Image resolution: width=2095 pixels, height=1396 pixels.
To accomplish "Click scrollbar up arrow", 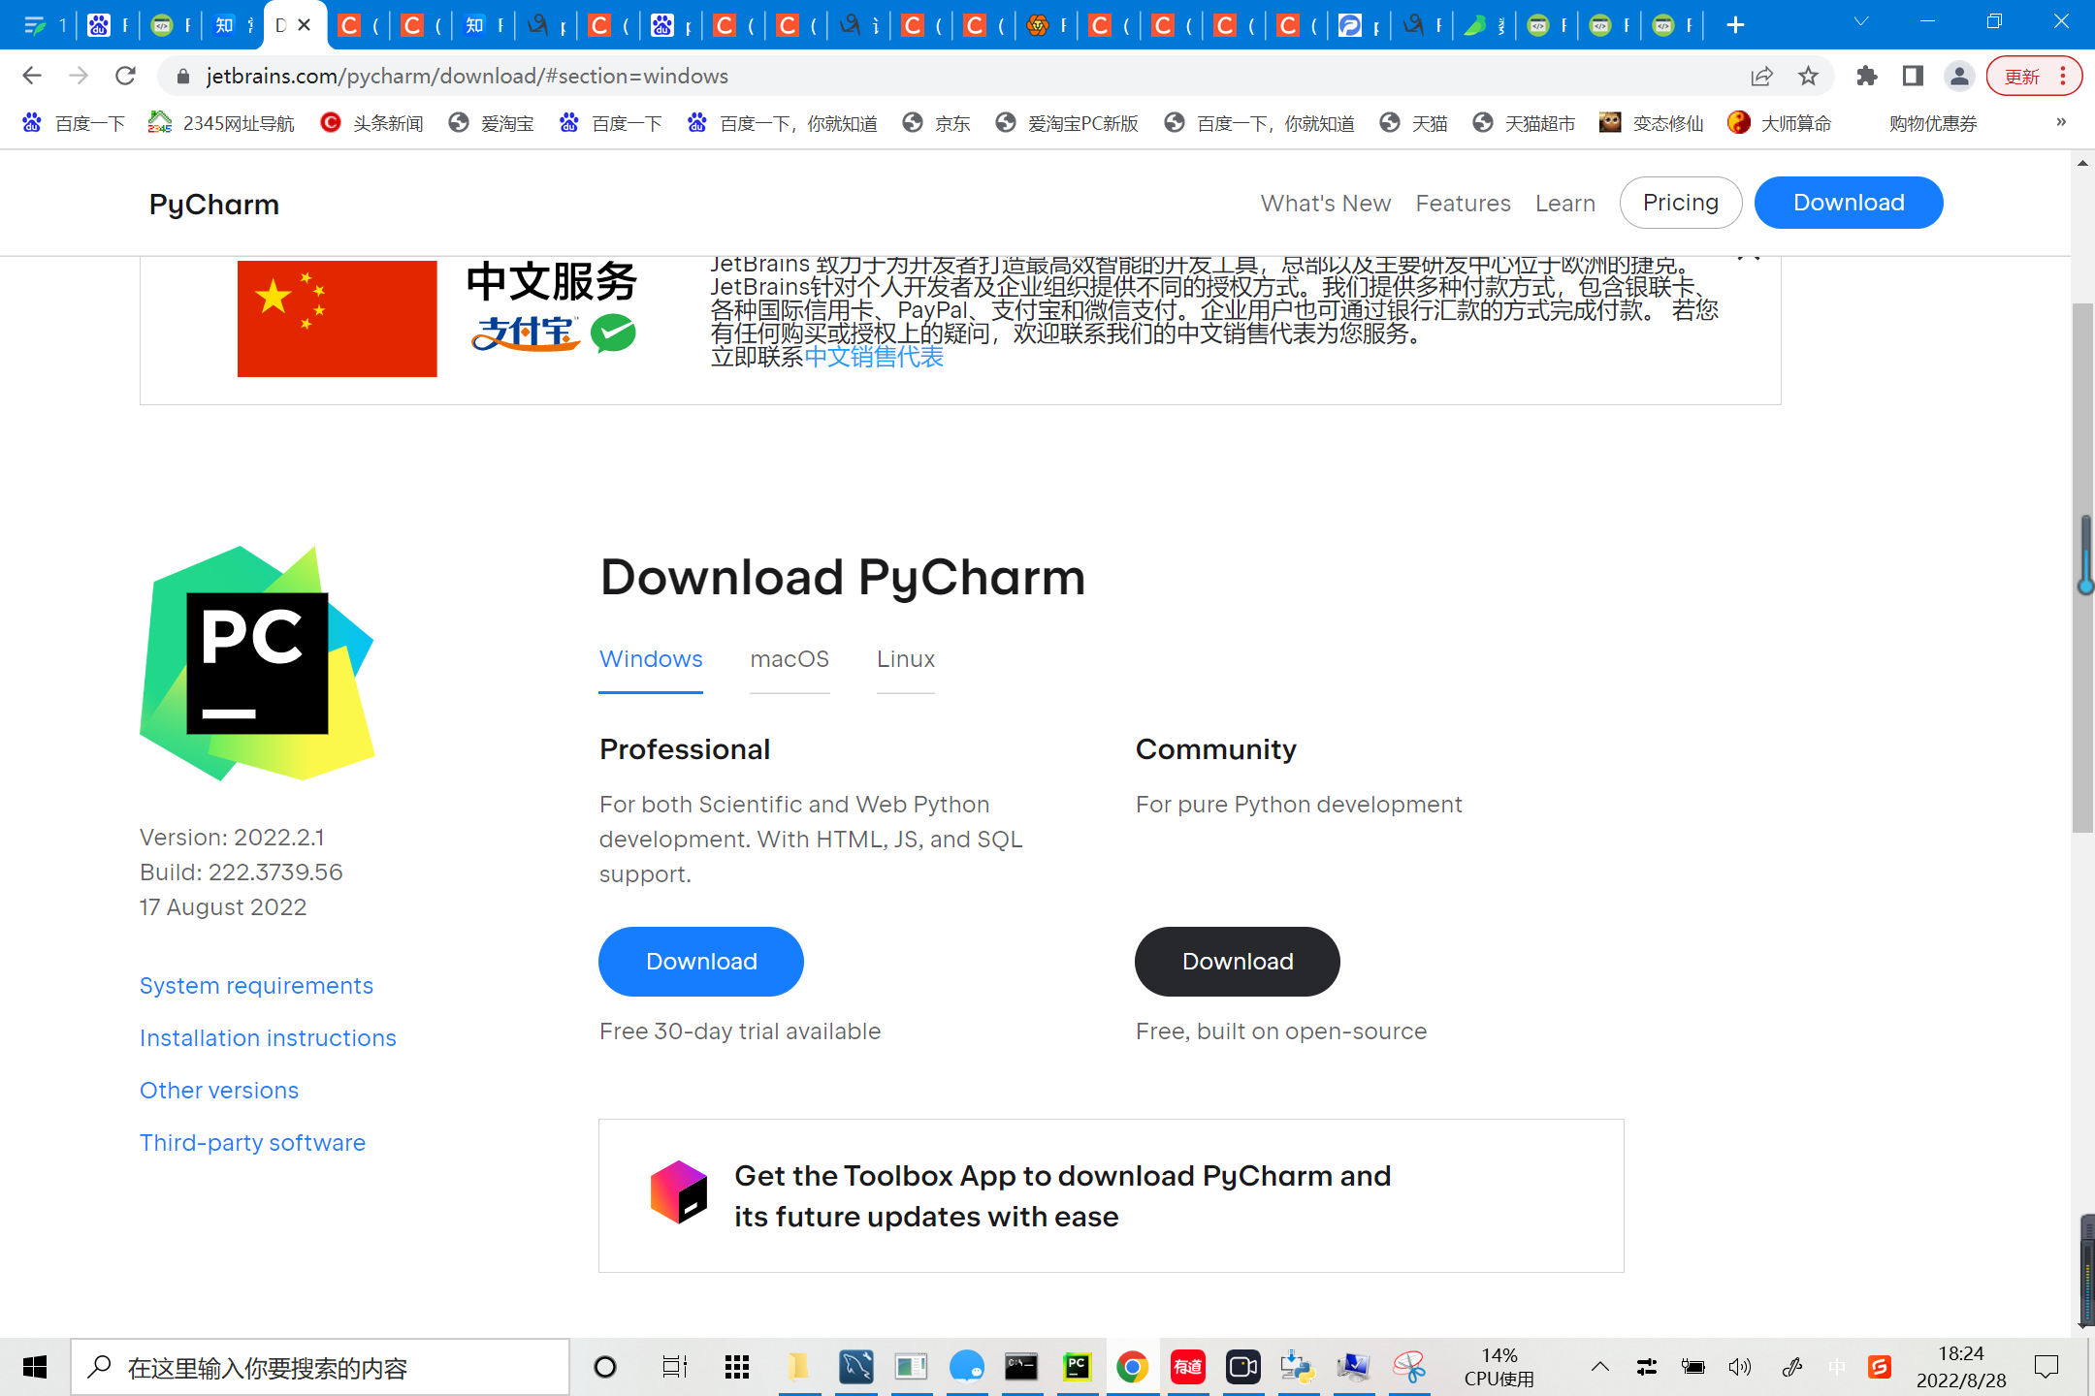I will coord(2082,163).
